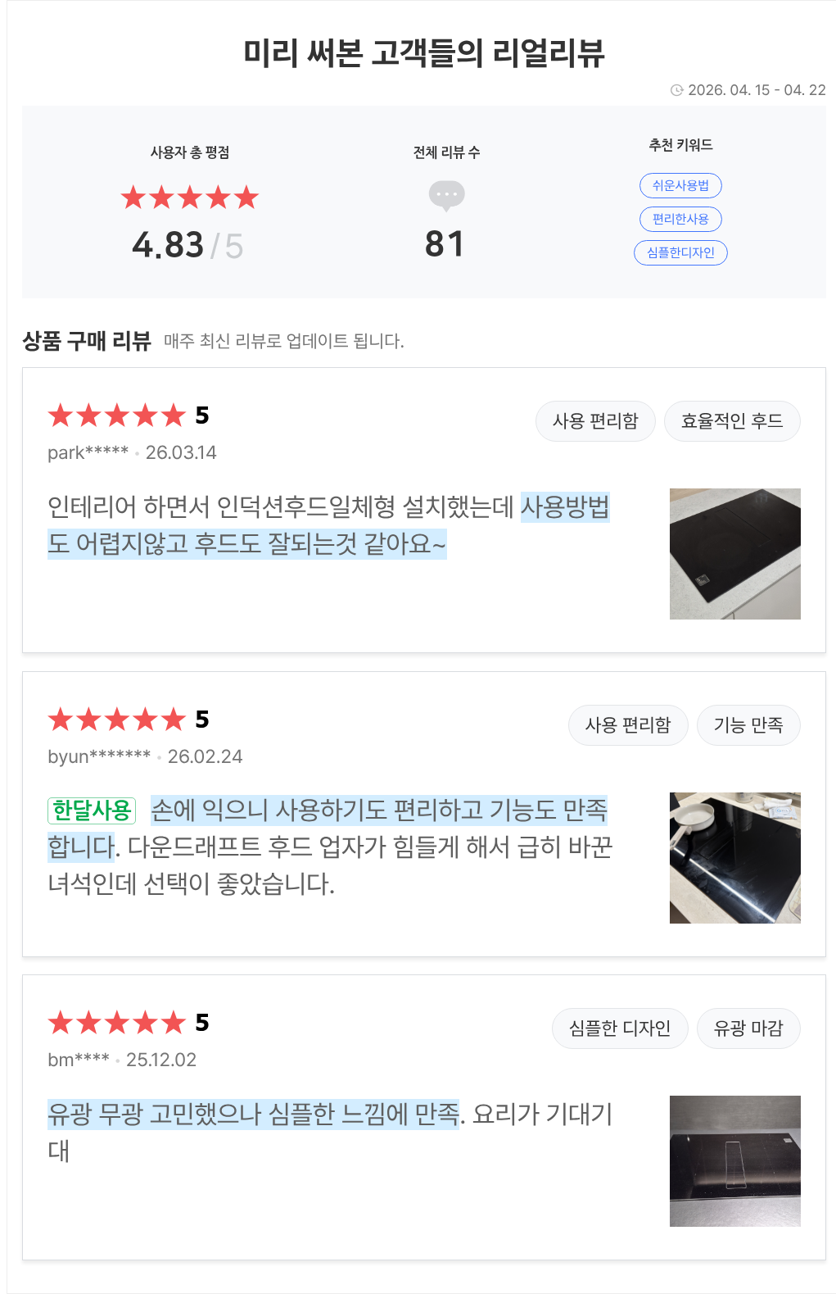Viewport: 836px width, 1294px height.
Task: Click 심플한 디자인 tag in bm's review
Action: (620, 1028)
